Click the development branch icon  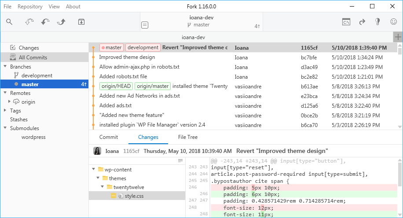(16, 75)
